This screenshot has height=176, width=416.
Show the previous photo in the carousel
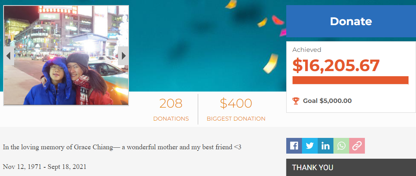click(9, 56)
